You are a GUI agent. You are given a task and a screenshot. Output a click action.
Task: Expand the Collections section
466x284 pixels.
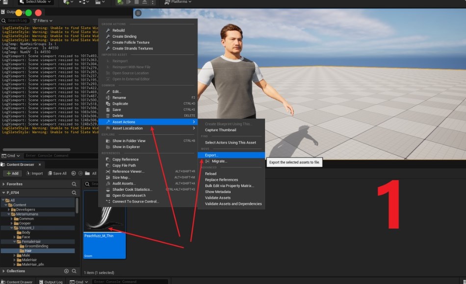coord(4,271)
